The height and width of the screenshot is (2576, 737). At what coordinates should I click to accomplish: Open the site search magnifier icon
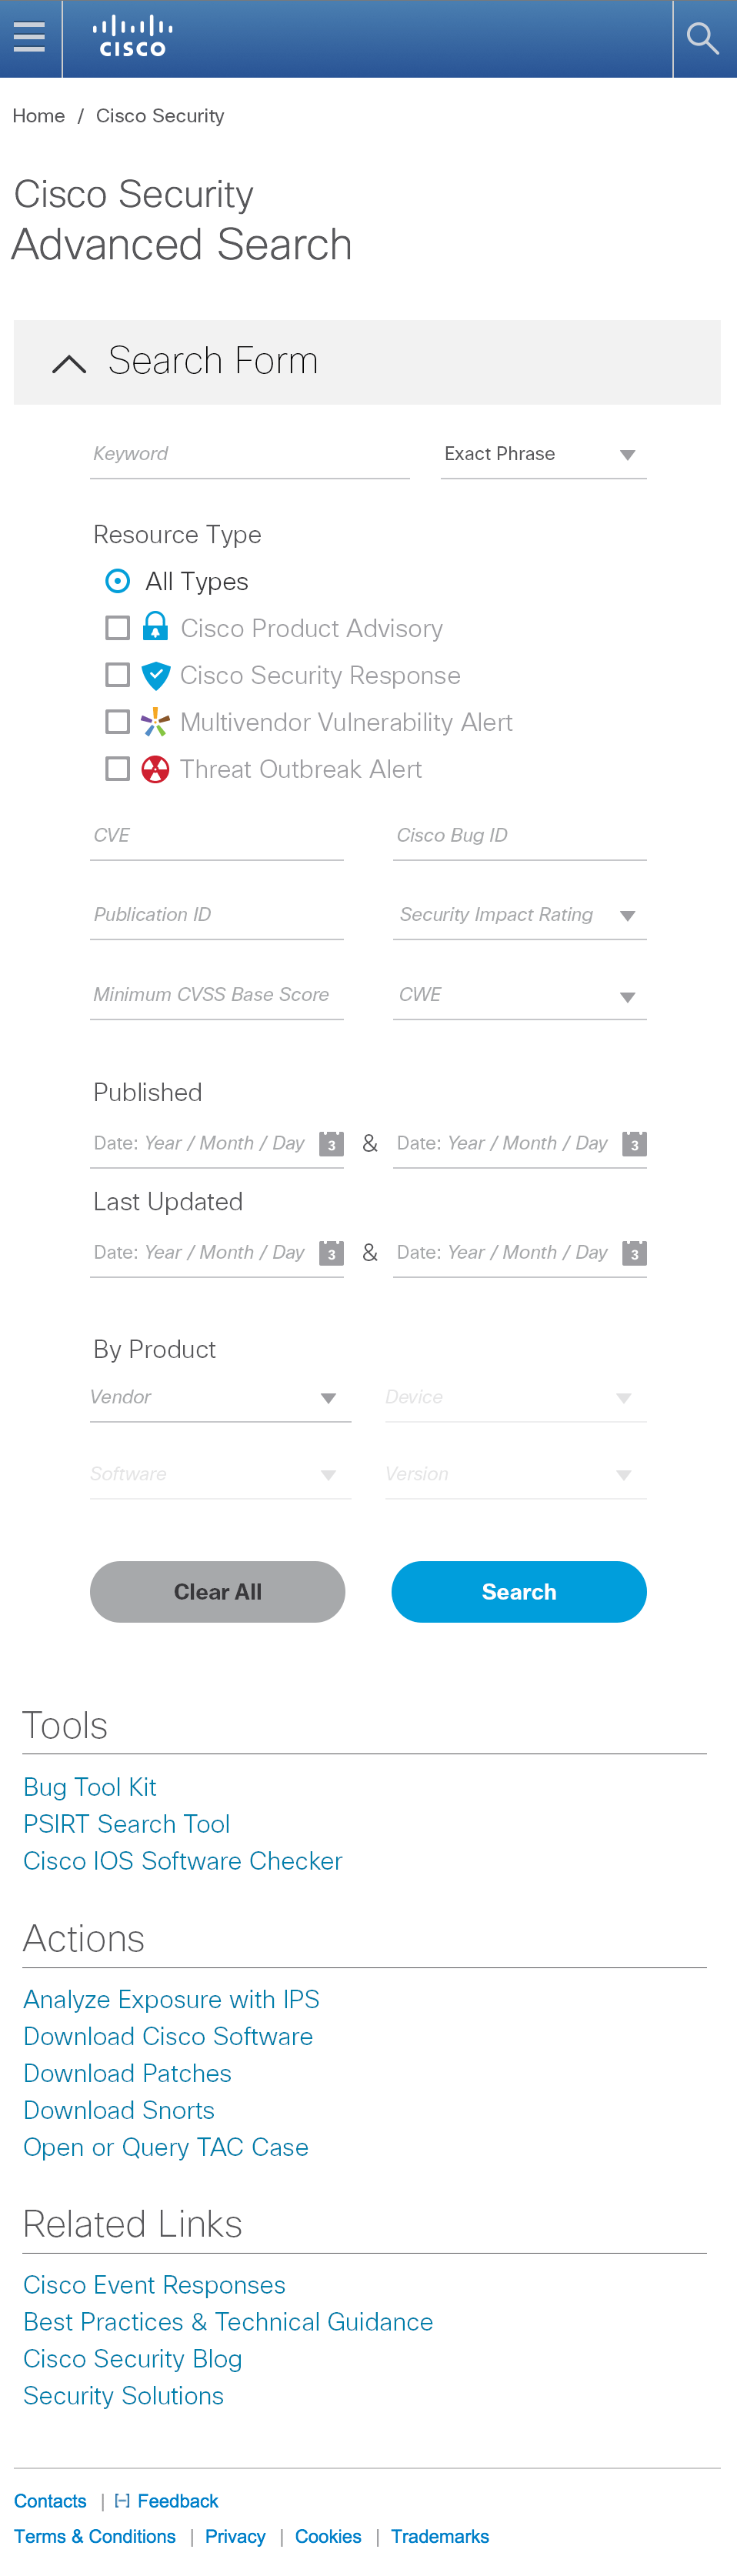(x=704, y=39)
